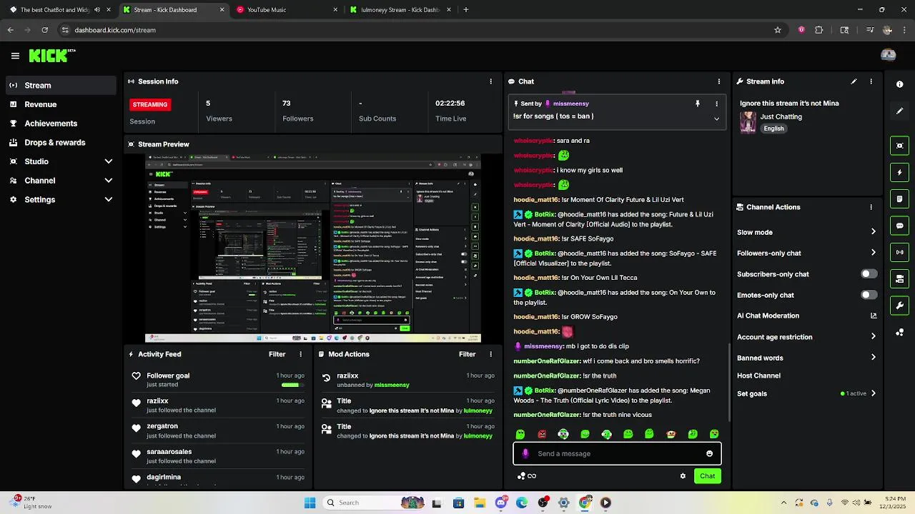Click English language tag

tap(773, 128)
